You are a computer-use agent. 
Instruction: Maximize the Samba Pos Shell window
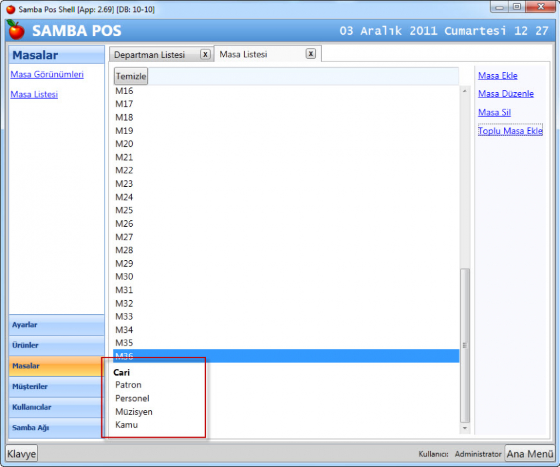coord(517,7)
